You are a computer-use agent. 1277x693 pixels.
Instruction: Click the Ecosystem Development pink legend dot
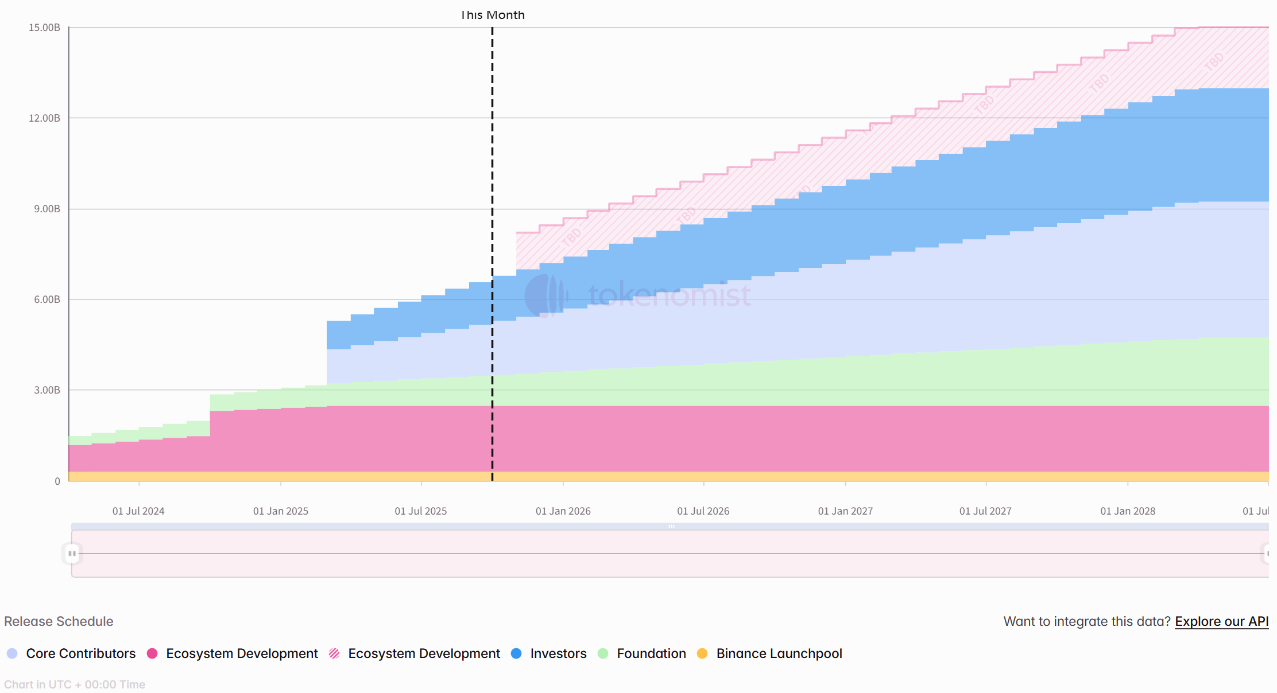(x=153, y=653)
